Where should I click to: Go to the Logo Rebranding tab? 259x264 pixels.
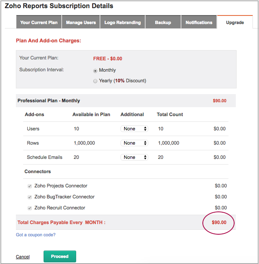pyautogui.click(x=123, y=22)
